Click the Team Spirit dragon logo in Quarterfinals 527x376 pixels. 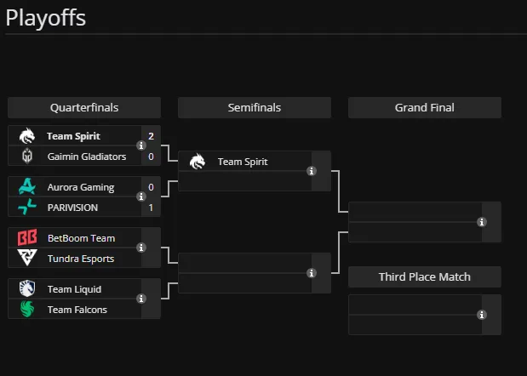pyautogui.click(x=27, y=136)
